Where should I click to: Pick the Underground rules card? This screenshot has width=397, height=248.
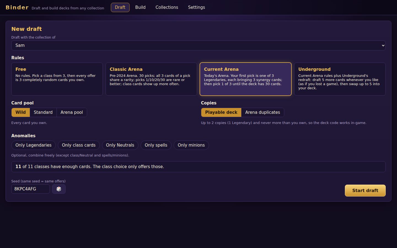(340, 79)
